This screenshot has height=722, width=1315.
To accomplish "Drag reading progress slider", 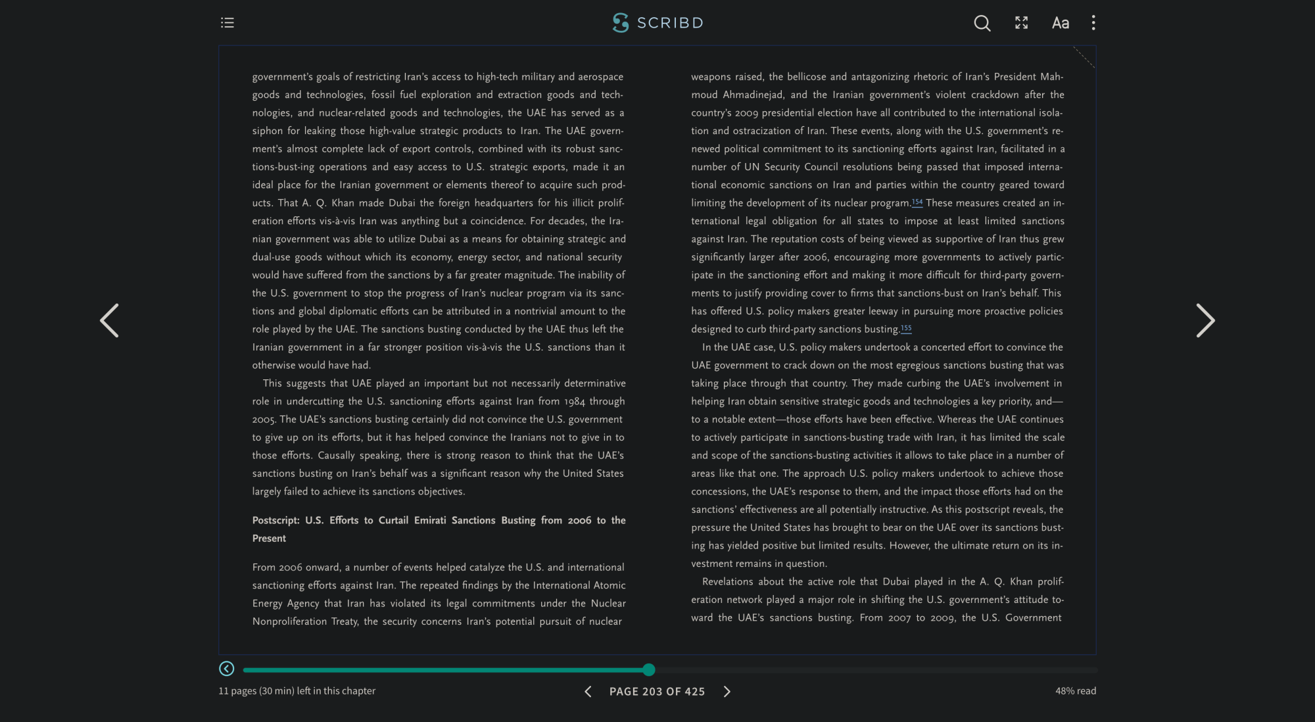I will coord(649,669).
